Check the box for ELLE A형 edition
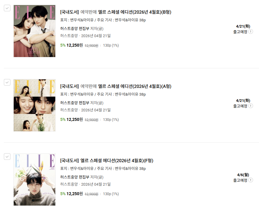This screenshot has width=259, height=210. coord(7,82)
